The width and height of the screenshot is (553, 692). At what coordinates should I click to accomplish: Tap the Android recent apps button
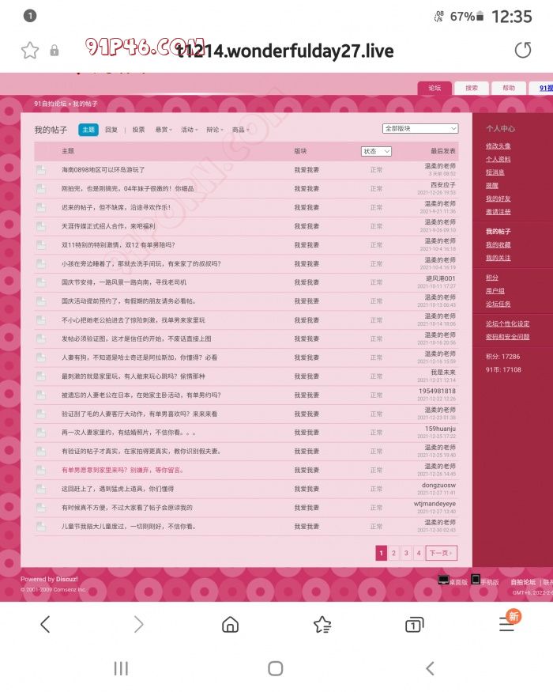121,669
